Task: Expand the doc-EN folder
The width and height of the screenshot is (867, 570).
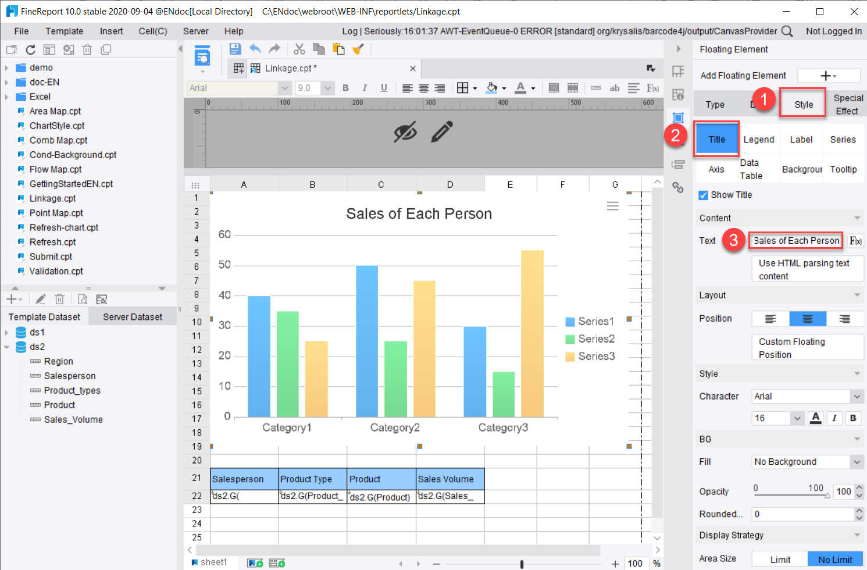Action: coord(6,83)
